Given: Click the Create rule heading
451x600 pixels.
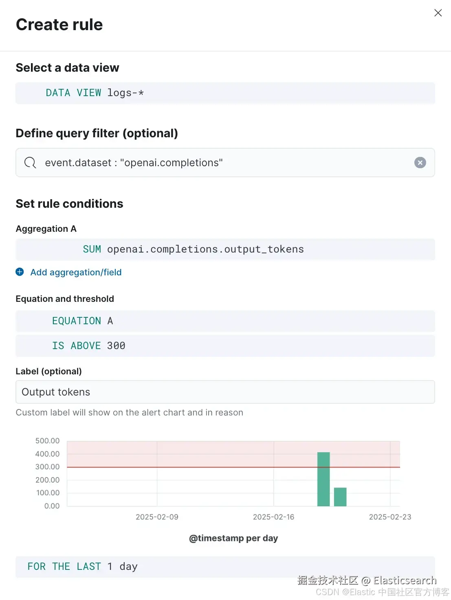Looking at the screenshot, I should 59,25.
